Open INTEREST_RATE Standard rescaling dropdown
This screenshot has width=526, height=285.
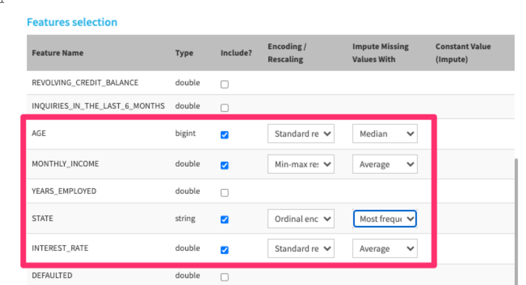point(301,248)
